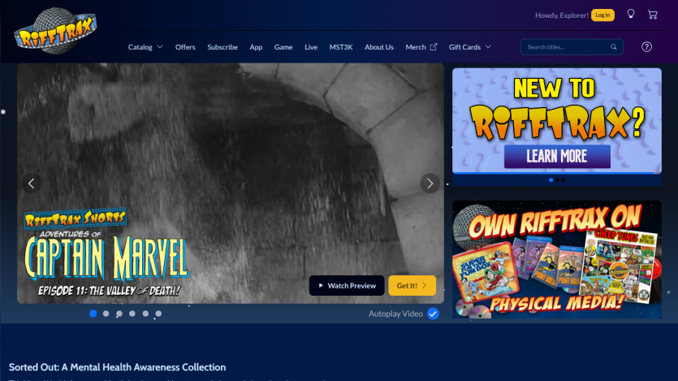Image resolution: width=678 pixels, height=381 pixels.
Task: Click the Watch Preview button
Action: [x=347, y=285]
